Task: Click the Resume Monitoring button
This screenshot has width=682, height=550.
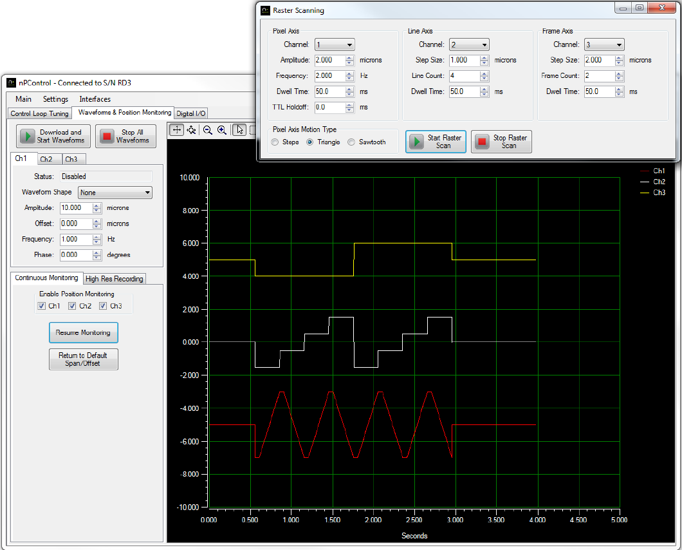Action: (83, 333)
